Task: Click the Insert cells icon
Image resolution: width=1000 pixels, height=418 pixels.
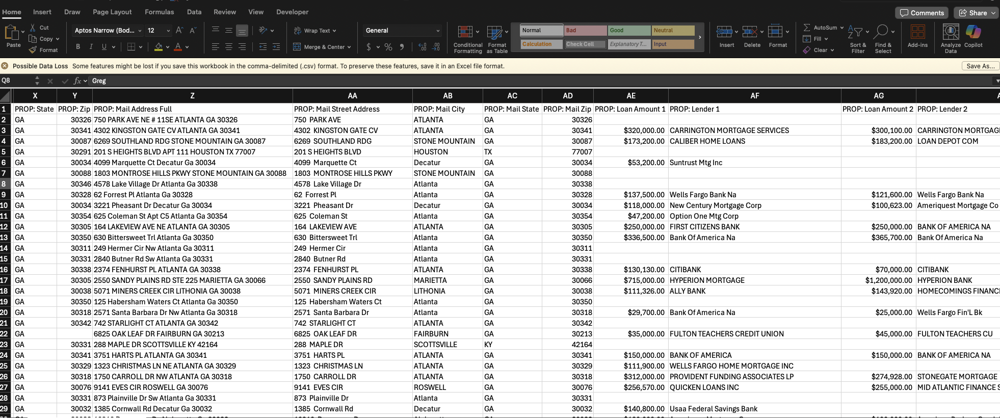Action: (x=724, y=32)
